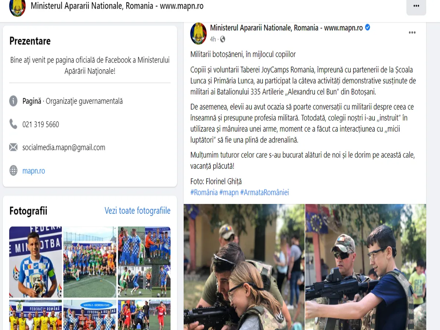Click the globe icon beside mapn.ro
The width and height of the screenshot is (440, 330).
tap(14, 170)
